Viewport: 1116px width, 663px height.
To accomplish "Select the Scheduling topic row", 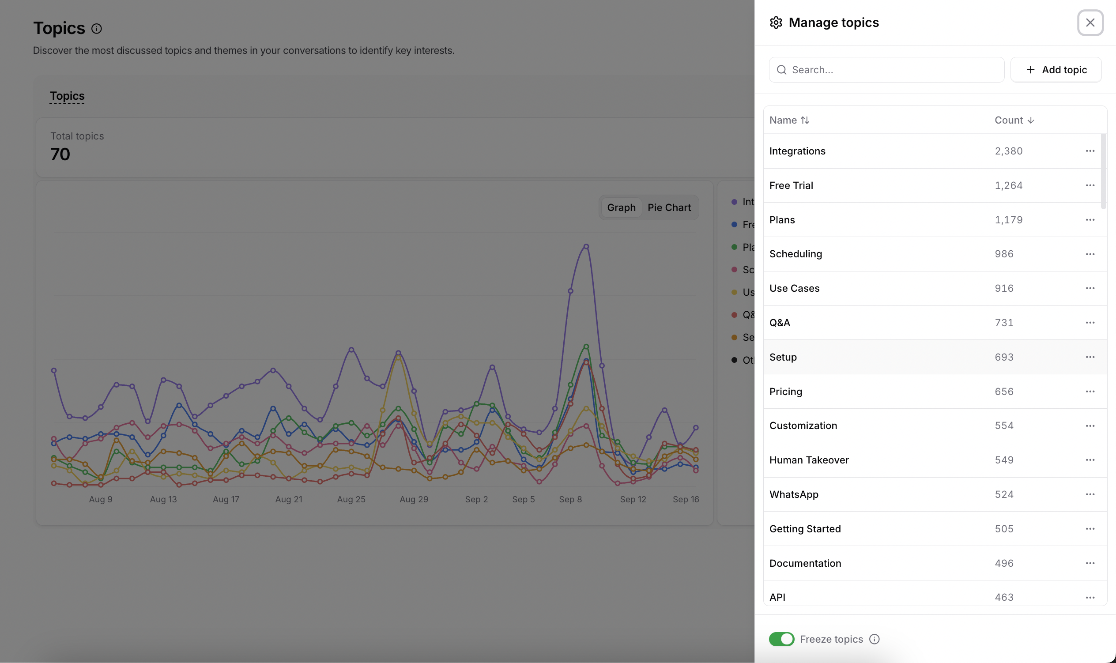I will point(935,254).
